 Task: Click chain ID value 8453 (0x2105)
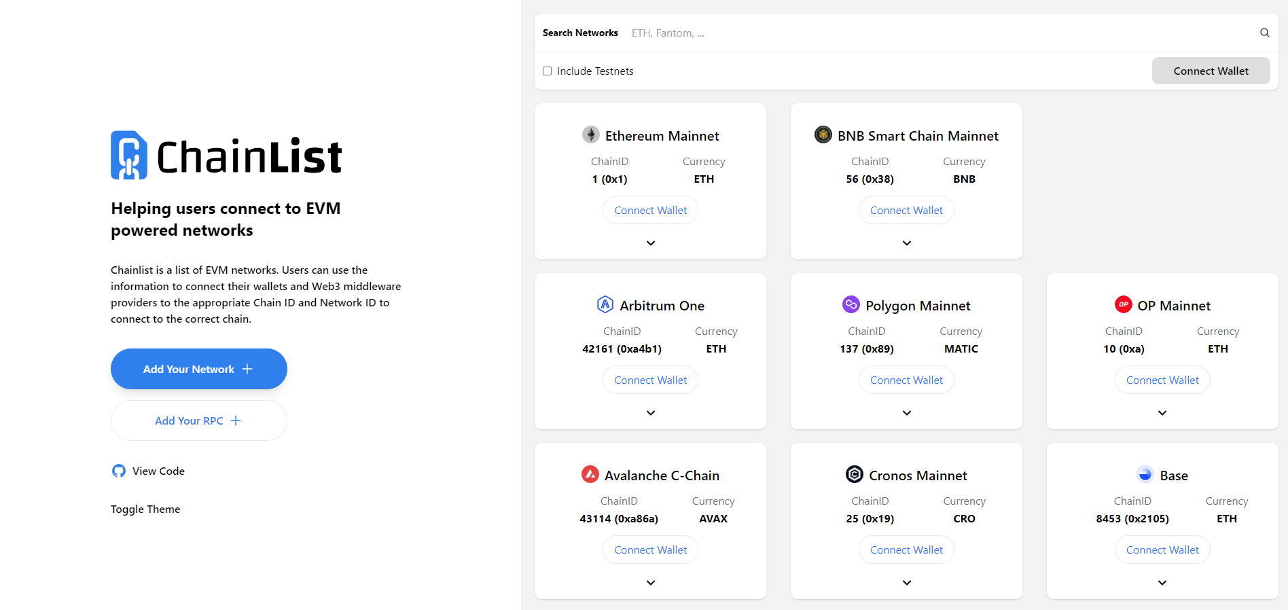1132,519
